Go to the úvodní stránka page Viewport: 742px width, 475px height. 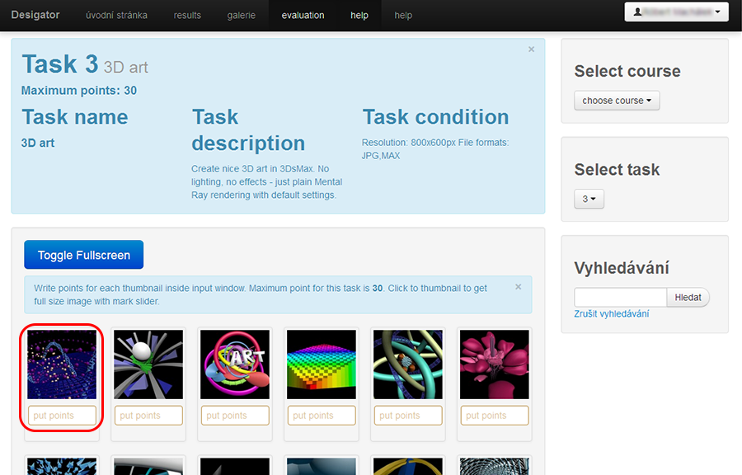116,15
